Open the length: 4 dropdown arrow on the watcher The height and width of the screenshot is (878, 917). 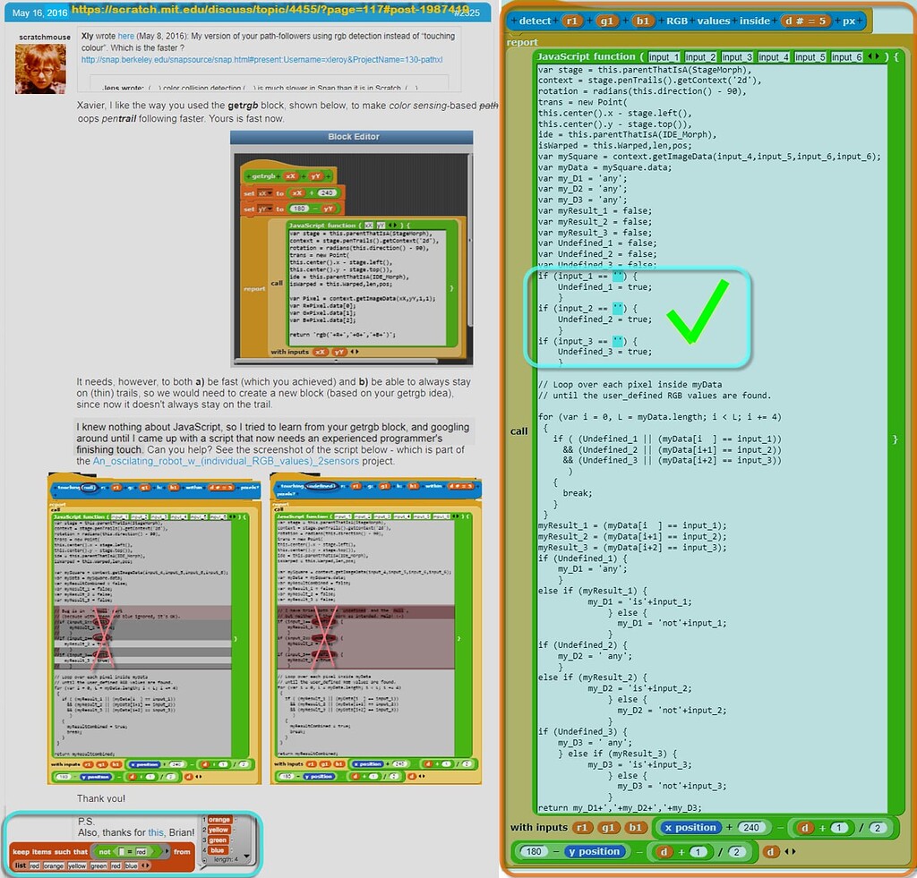[x=244, y=857]
